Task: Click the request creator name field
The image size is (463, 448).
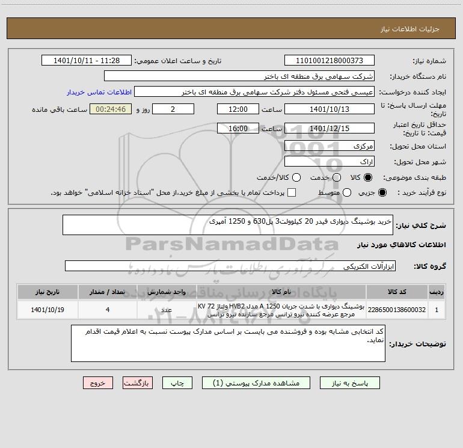Action: 254,92
